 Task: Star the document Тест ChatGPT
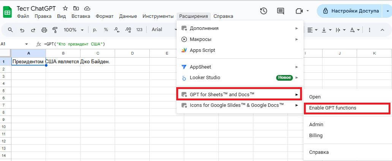[x=65, y=8]
